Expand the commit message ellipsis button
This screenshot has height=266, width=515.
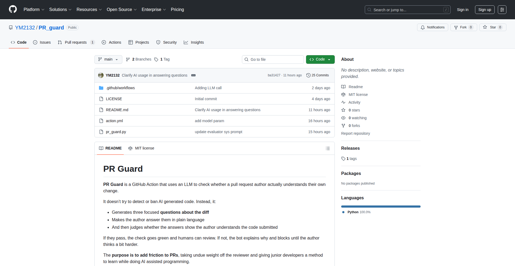coord(193,75)
